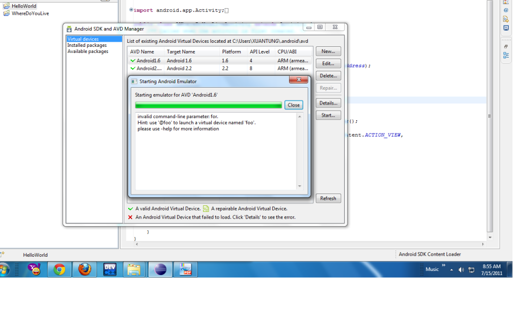Click the Refresh button

pos(328,198)
